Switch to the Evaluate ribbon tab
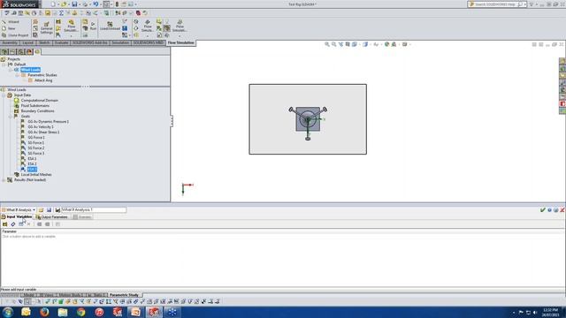The image size is (566, 318). (x=61, y=42)
